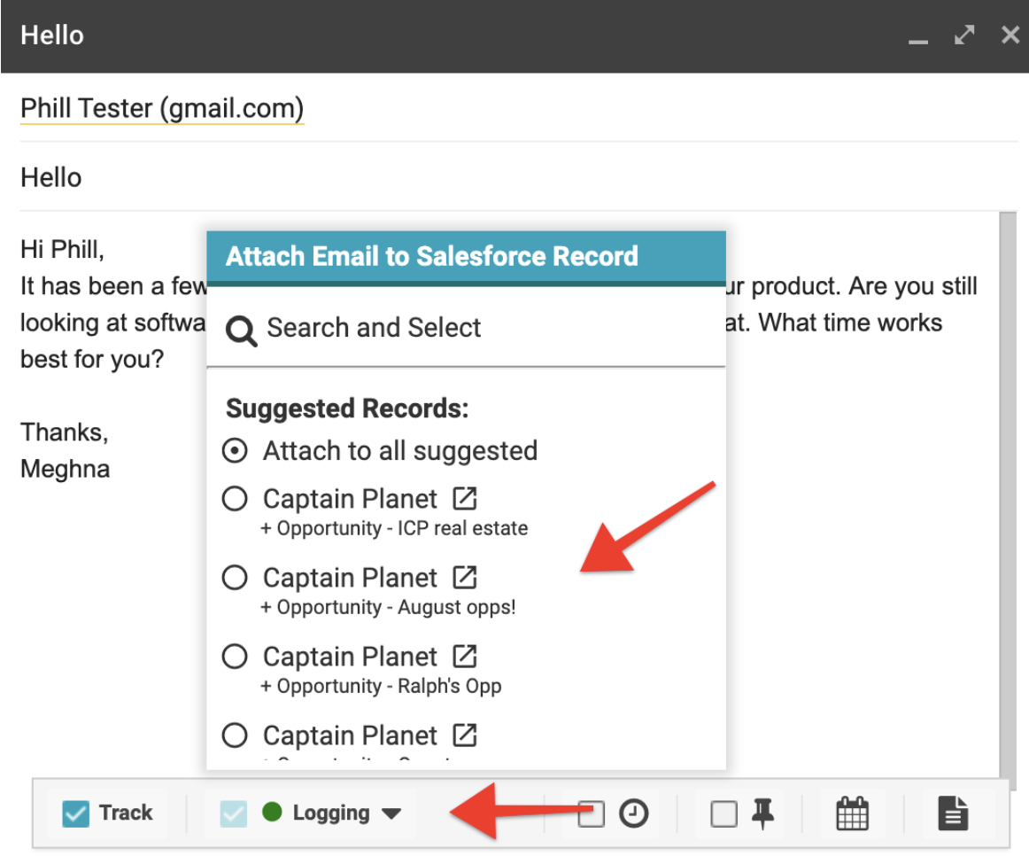
Task: Click 'best for you?' text in body
Action: click(x=92, y=359)
